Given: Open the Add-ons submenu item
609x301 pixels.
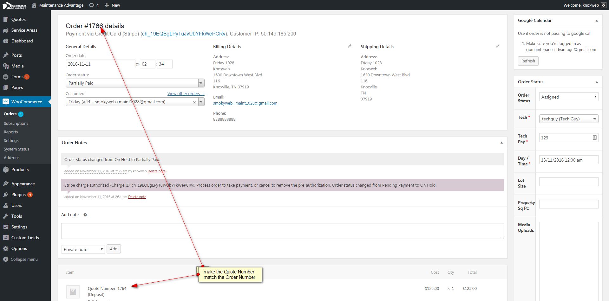Looking at the screenshot, I should pos(12,157).
